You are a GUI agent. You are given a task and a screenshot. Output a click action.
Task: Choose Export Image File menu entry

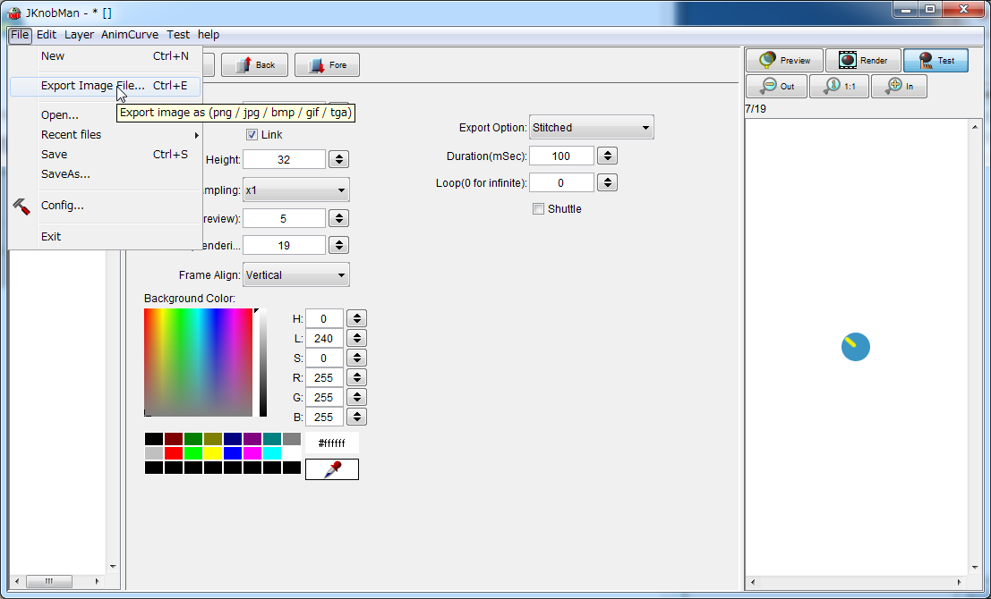pyautogui.click(x=105, y=86)
